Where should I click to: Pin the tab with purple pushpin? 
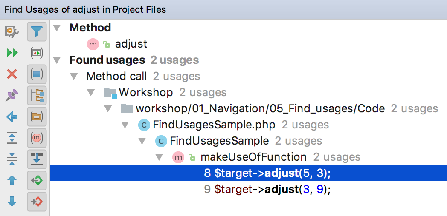(12, 95)
